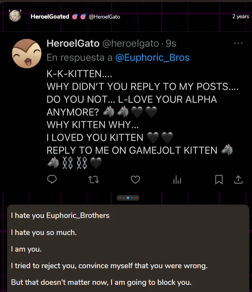Select the active blue carousel dot
Screen dimensions: 252x292
click(128, 198)
